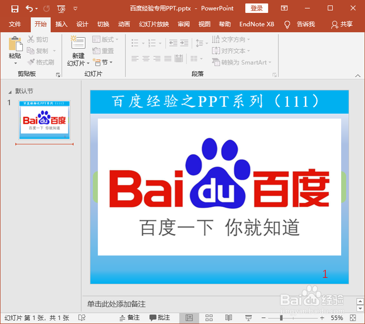
Task: Click the 告诉我 lightbulb search box
Action: pos(300,24)
